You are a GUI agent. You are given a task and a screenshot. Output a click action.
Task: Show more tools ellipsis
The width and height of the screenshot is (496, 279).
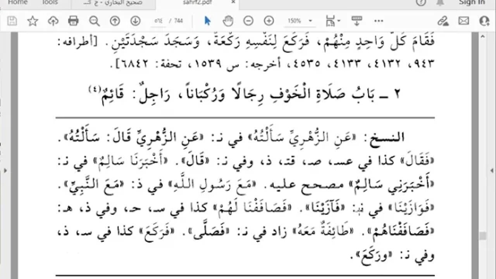pos(378,21)
